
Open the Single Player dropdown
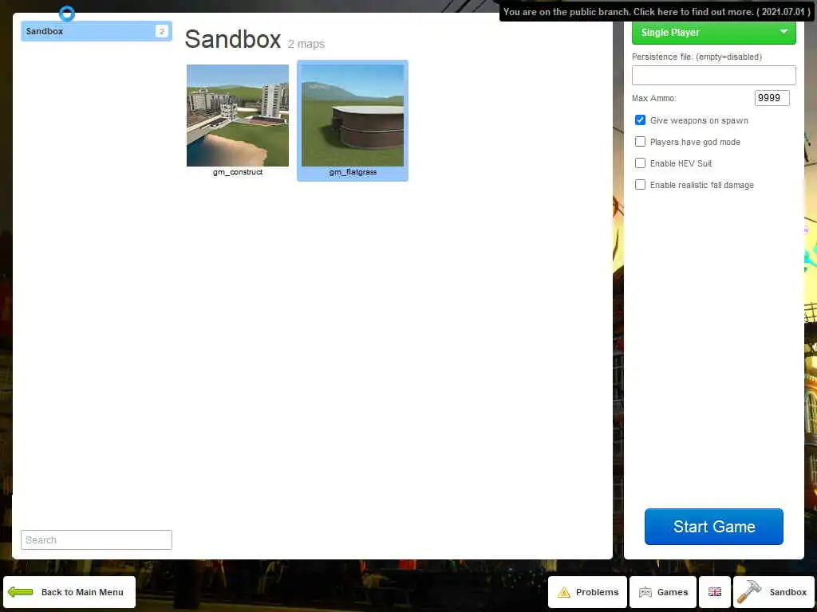click(714, 32)
